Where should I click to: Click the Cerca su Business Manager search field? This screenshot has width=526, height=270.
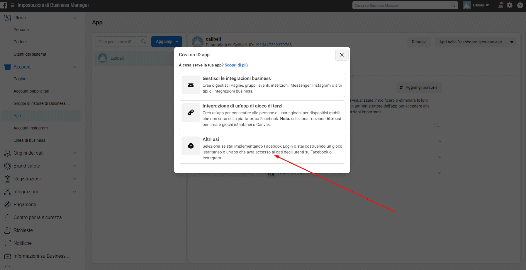(x=402, y=5)
